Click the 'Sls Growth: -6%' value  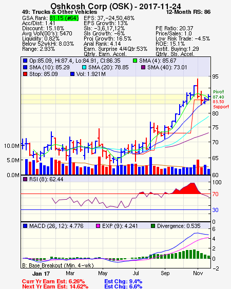coord(104,33)
